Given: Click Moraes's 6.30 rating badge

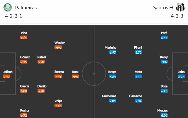Looking at the screenshot, I should [x=164, y=115].
